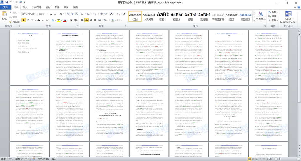Click the grow font size icon
The width and height of the screenshot is (301, 161).
point(51,14)
